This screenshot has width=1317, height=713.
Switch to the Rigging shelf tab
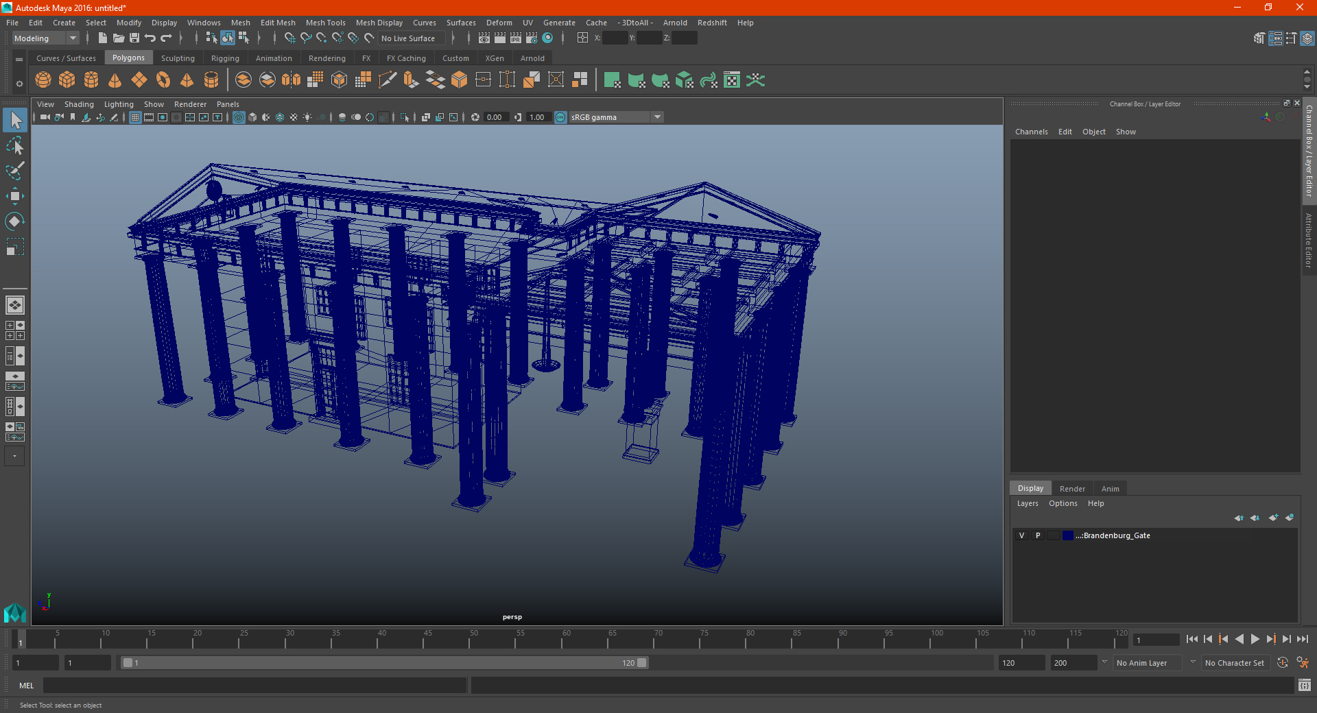pyautogui.click(x=225, y=58)
